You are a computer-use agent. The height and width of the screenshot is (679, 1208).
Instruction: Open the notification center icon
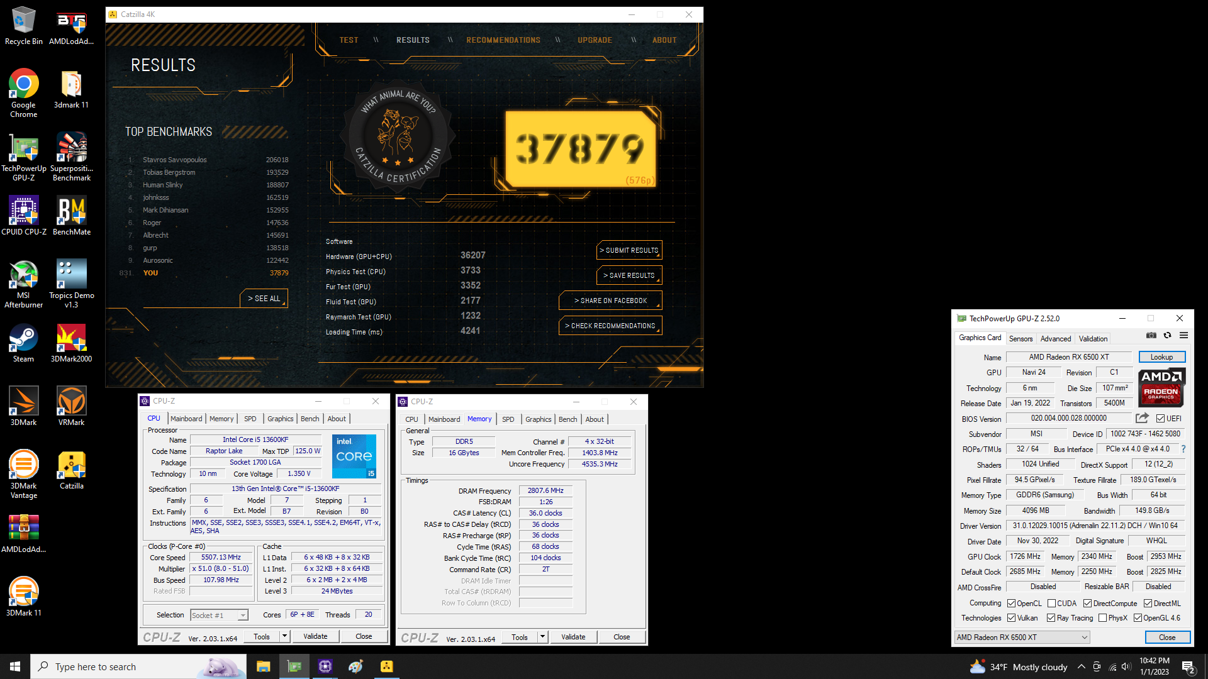[x=1188, y=666]
